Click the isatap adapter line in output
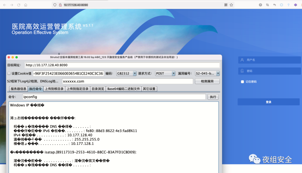The image size is (302, 173). click(x=73, y=152)
